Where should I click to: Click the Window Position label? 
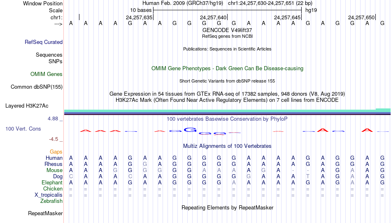[x=43, y=3]
